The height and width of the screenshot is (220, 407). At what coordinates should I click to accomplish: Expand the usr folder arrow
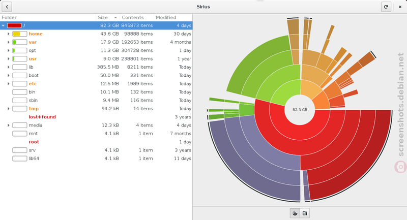8,59
